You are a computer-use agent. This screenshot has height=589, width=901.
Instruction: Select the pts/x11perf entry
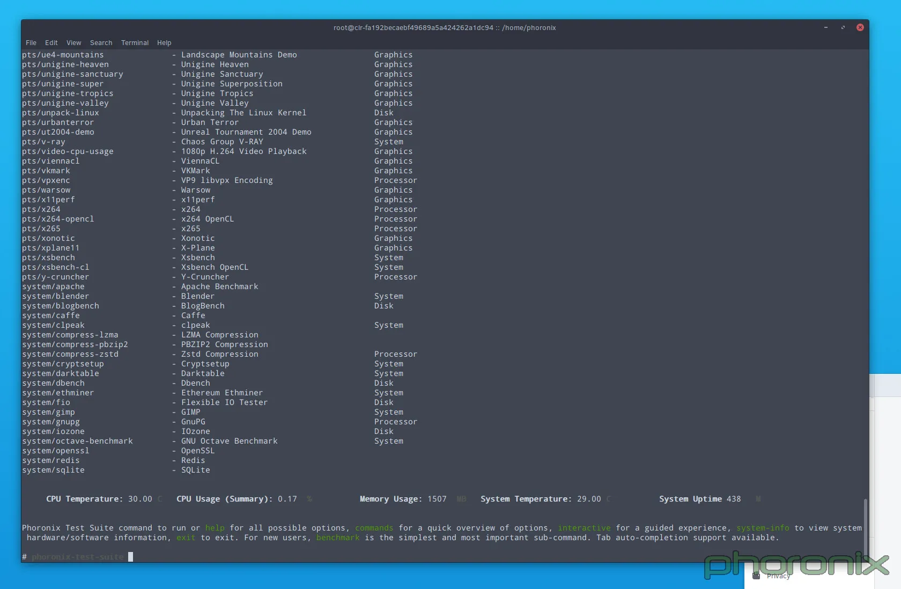click(48, 200)
